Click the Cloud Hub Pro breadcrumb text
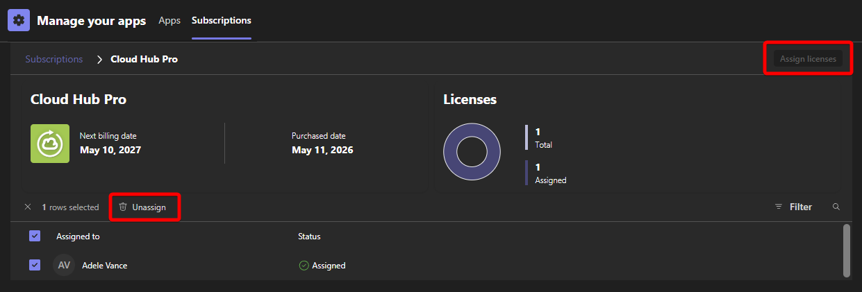 click(x=144, y=59)
